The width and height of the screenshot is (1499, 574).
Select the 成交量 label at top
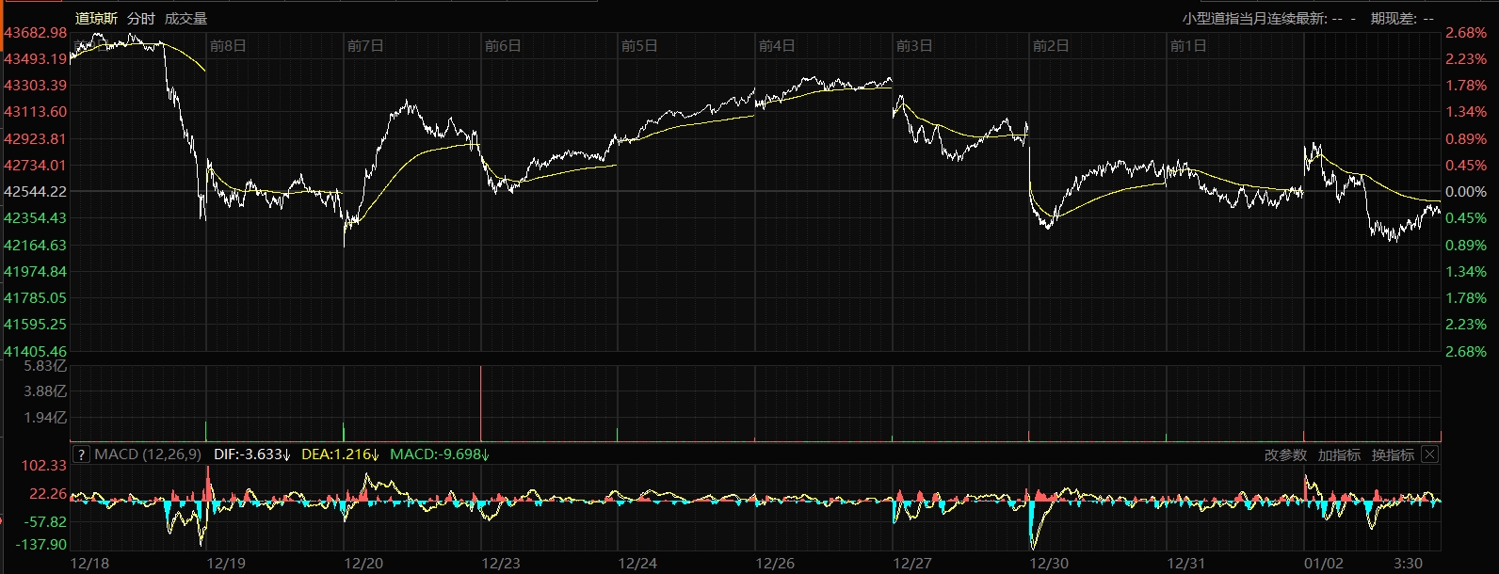click(185, 18)
